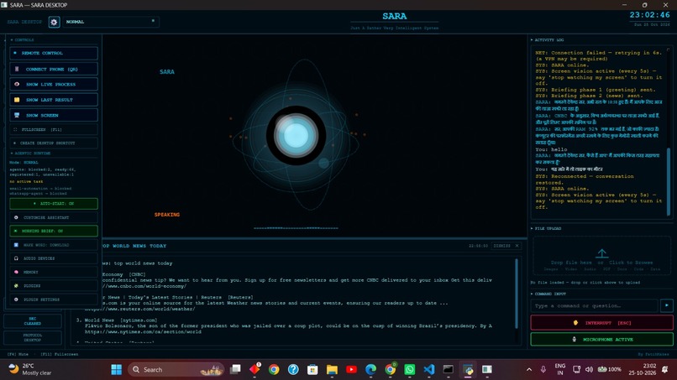Image resolution: width=677 pixels, height=380 pixels.
Task: Click the orange SPEAKING status label
Action: tap(167, 215)
